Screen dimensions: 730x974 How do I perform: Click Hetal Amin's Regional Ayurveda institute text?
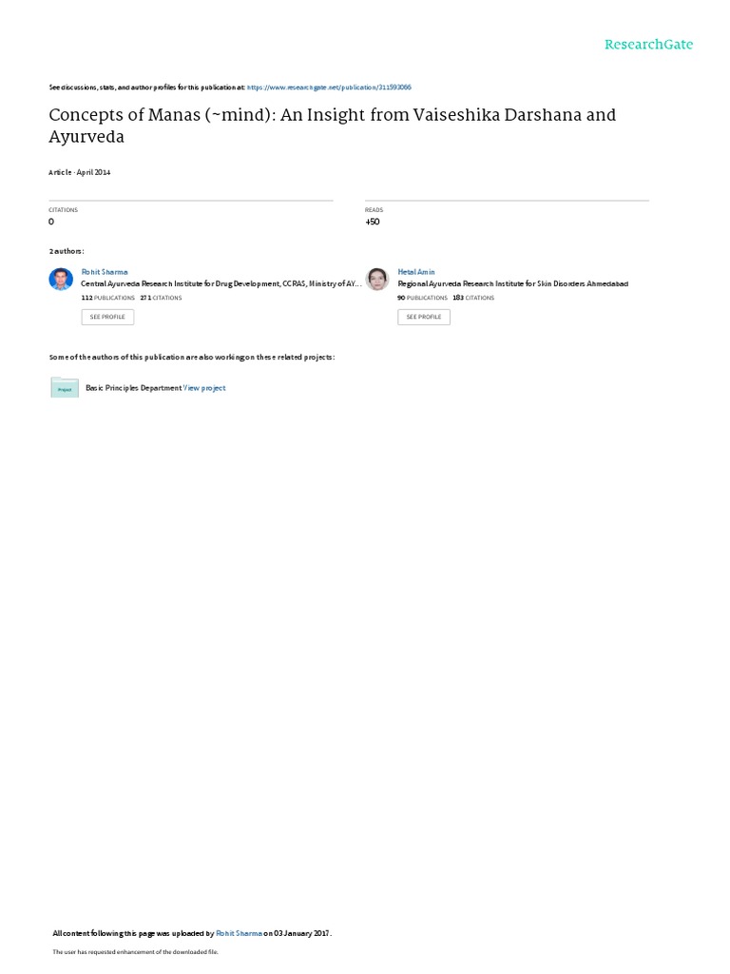(512, 283)
